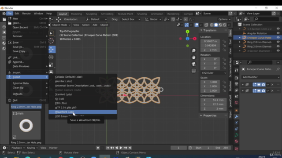The width and height of the screenshot is (282, 158).
Task: Expand Enneper Curve Pattern outliner row
Action: (x=240, y=38)
